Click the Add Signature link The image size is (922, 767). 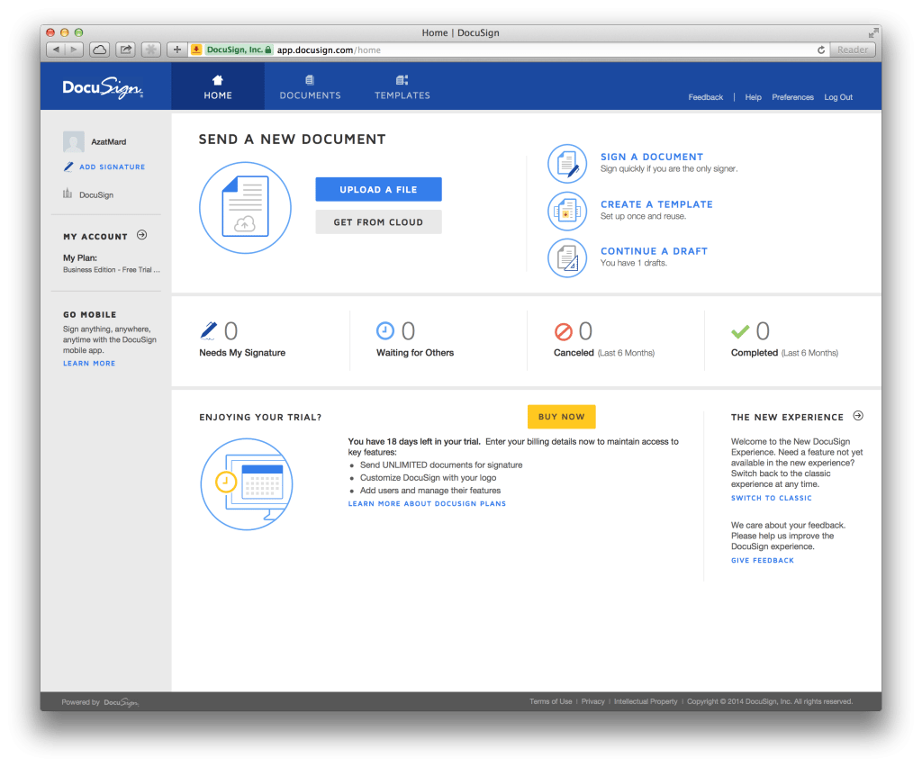tap(113, 167)
